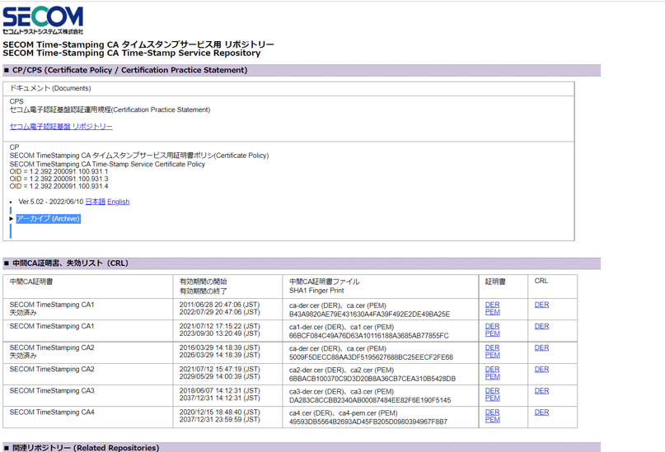
Task: Download PEM certificate for TimeStamping CA4
Action: point(492,419)
